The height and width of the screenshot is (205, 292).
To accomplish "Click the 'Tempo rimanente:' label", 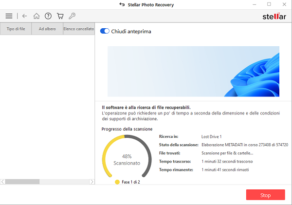I will point(176,170).
